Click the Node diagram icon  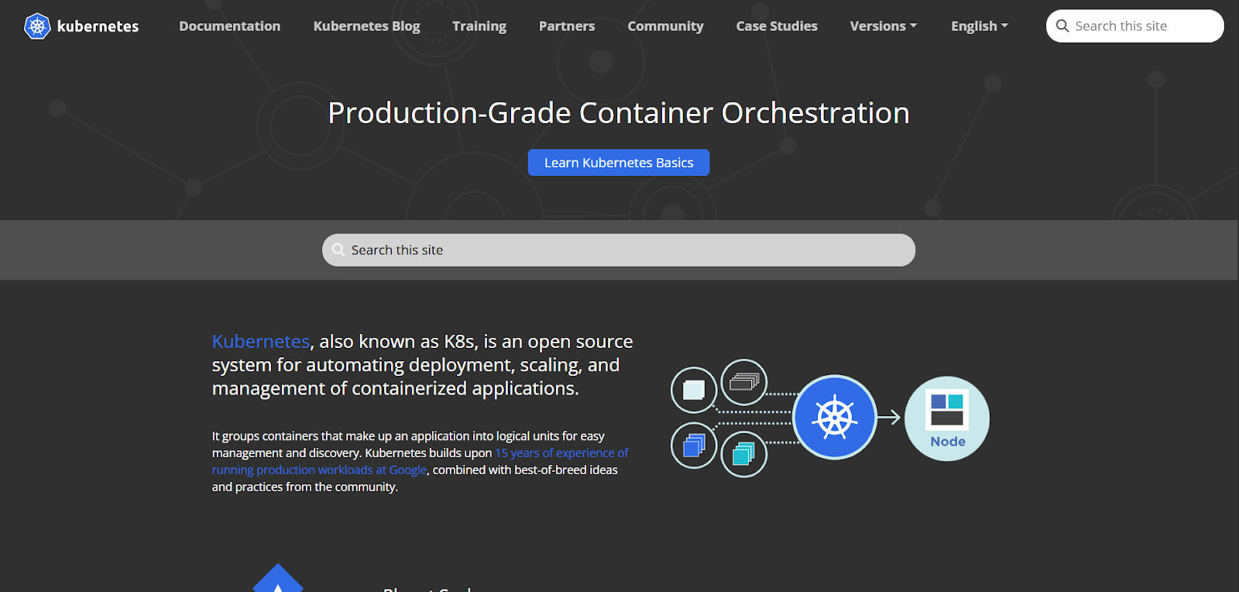[x=947, y=418]
